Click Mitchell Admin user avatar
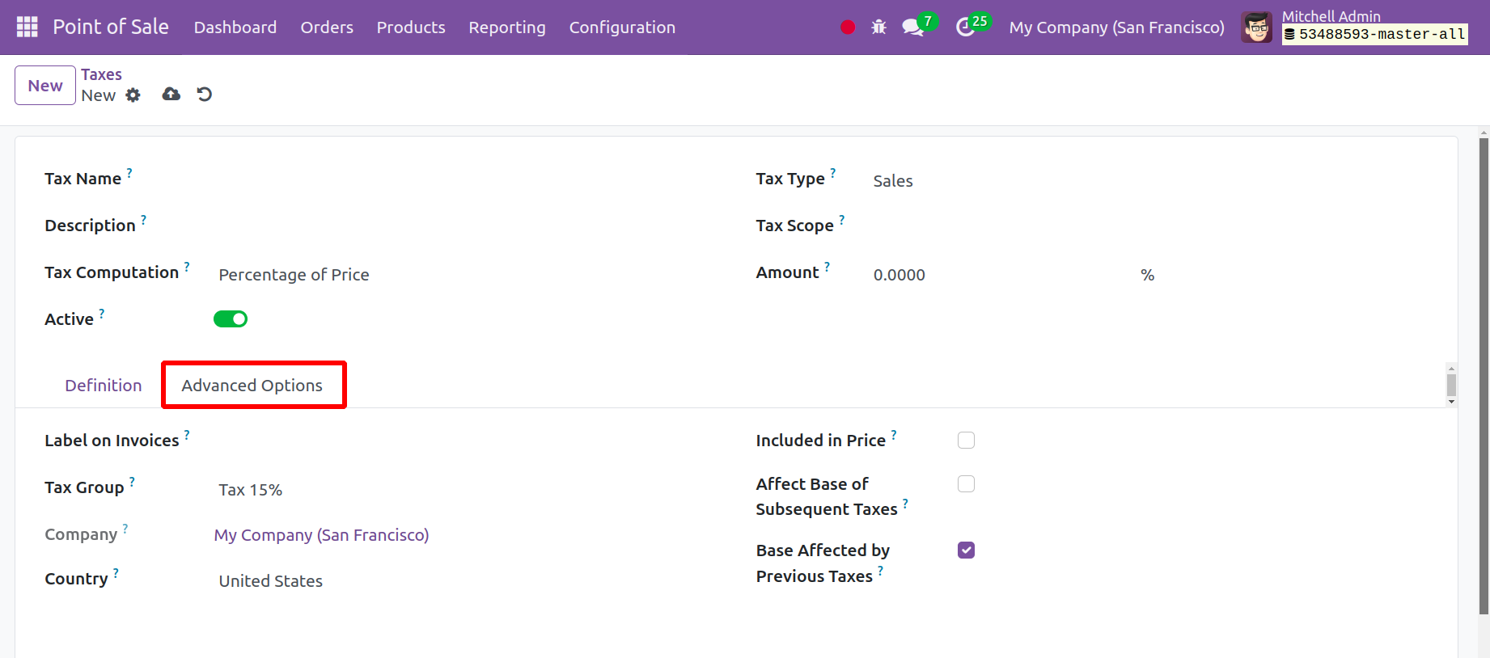This screenshot has width=1490, height=658. (x=1256, y=27)
